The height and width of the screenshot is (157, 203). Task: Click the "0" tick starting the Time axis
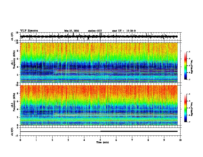20,140
